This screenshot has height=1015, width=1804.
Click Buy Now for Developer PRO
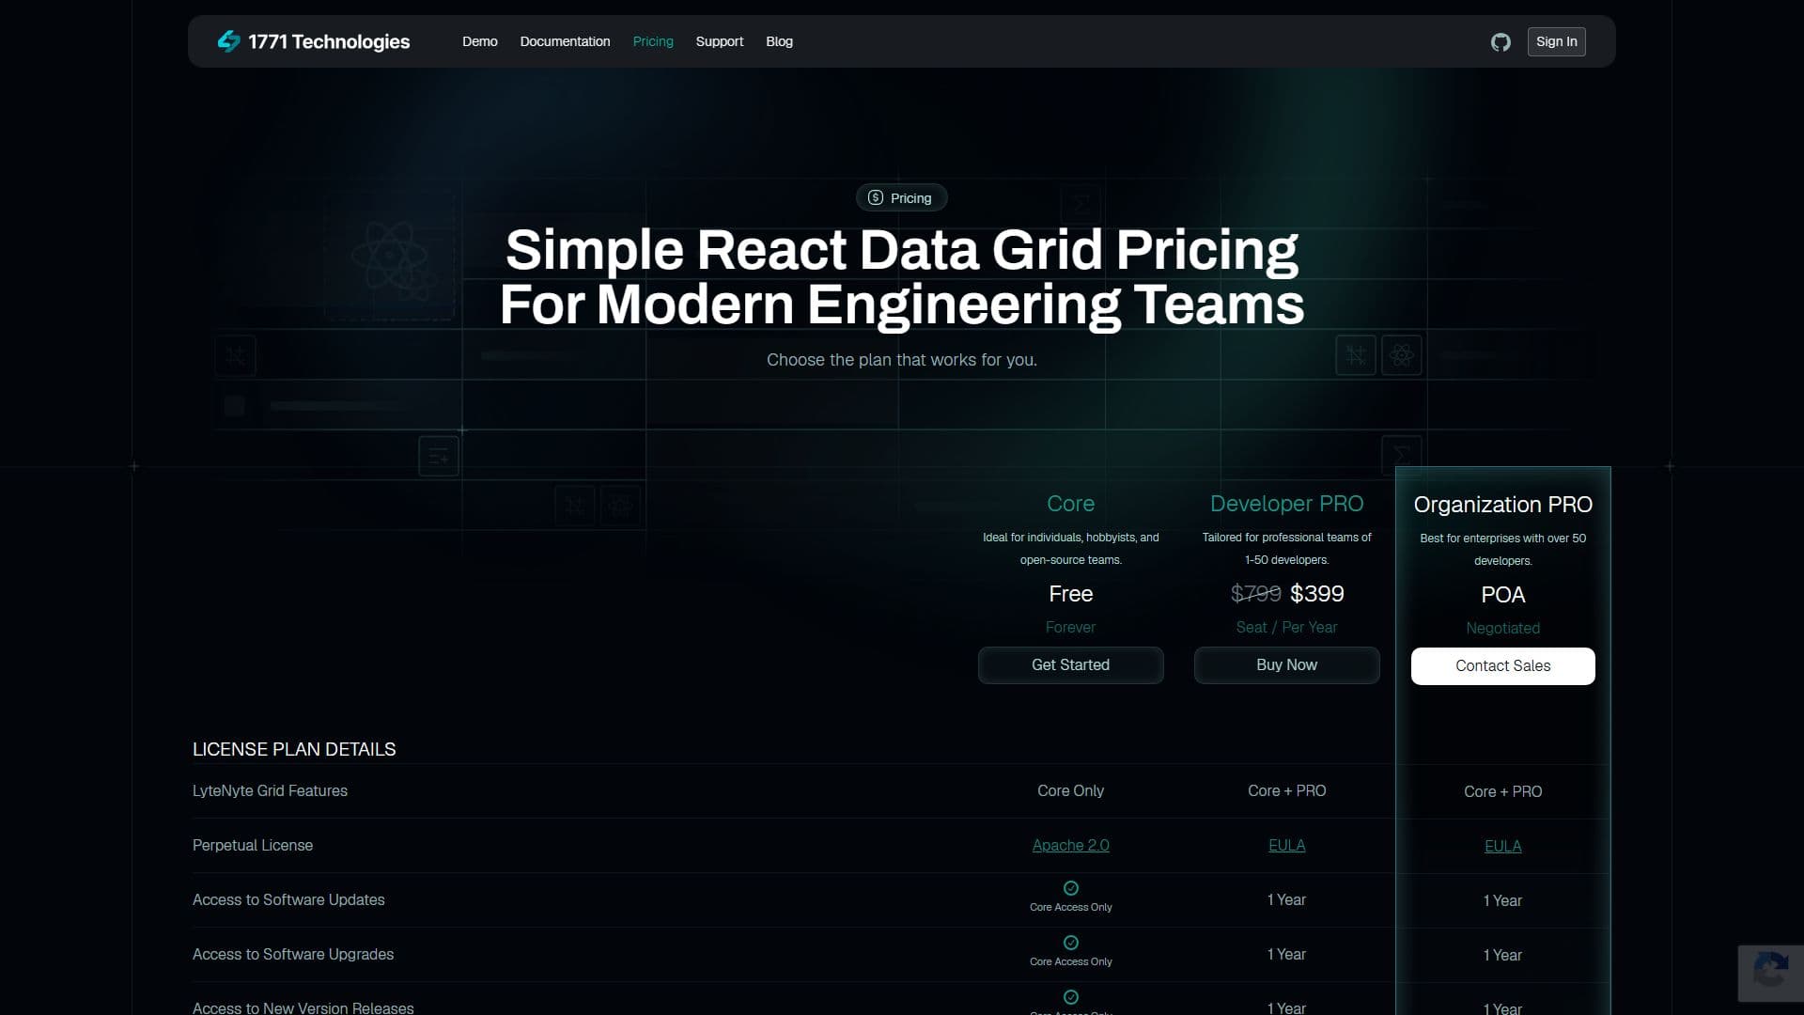click(x=1287, y=664)
